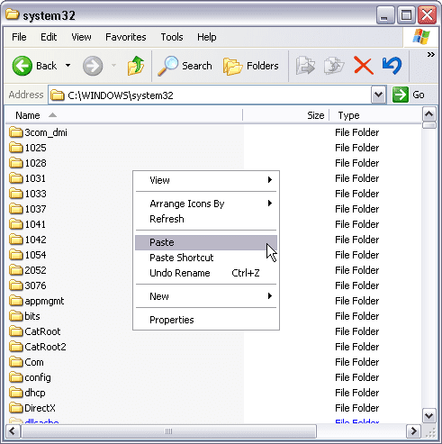
Task: Go up one folder level
Action: [x=136, y=66]
